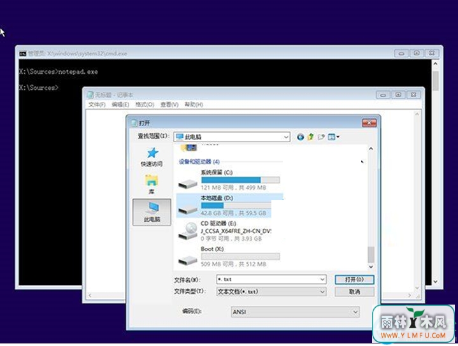Go up one folder level icon
458x346 pixels.
coord(310,137)
